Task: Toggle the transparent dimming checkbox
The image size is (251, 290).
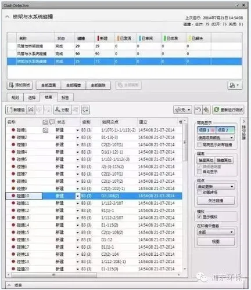Action: click(199, 166)
